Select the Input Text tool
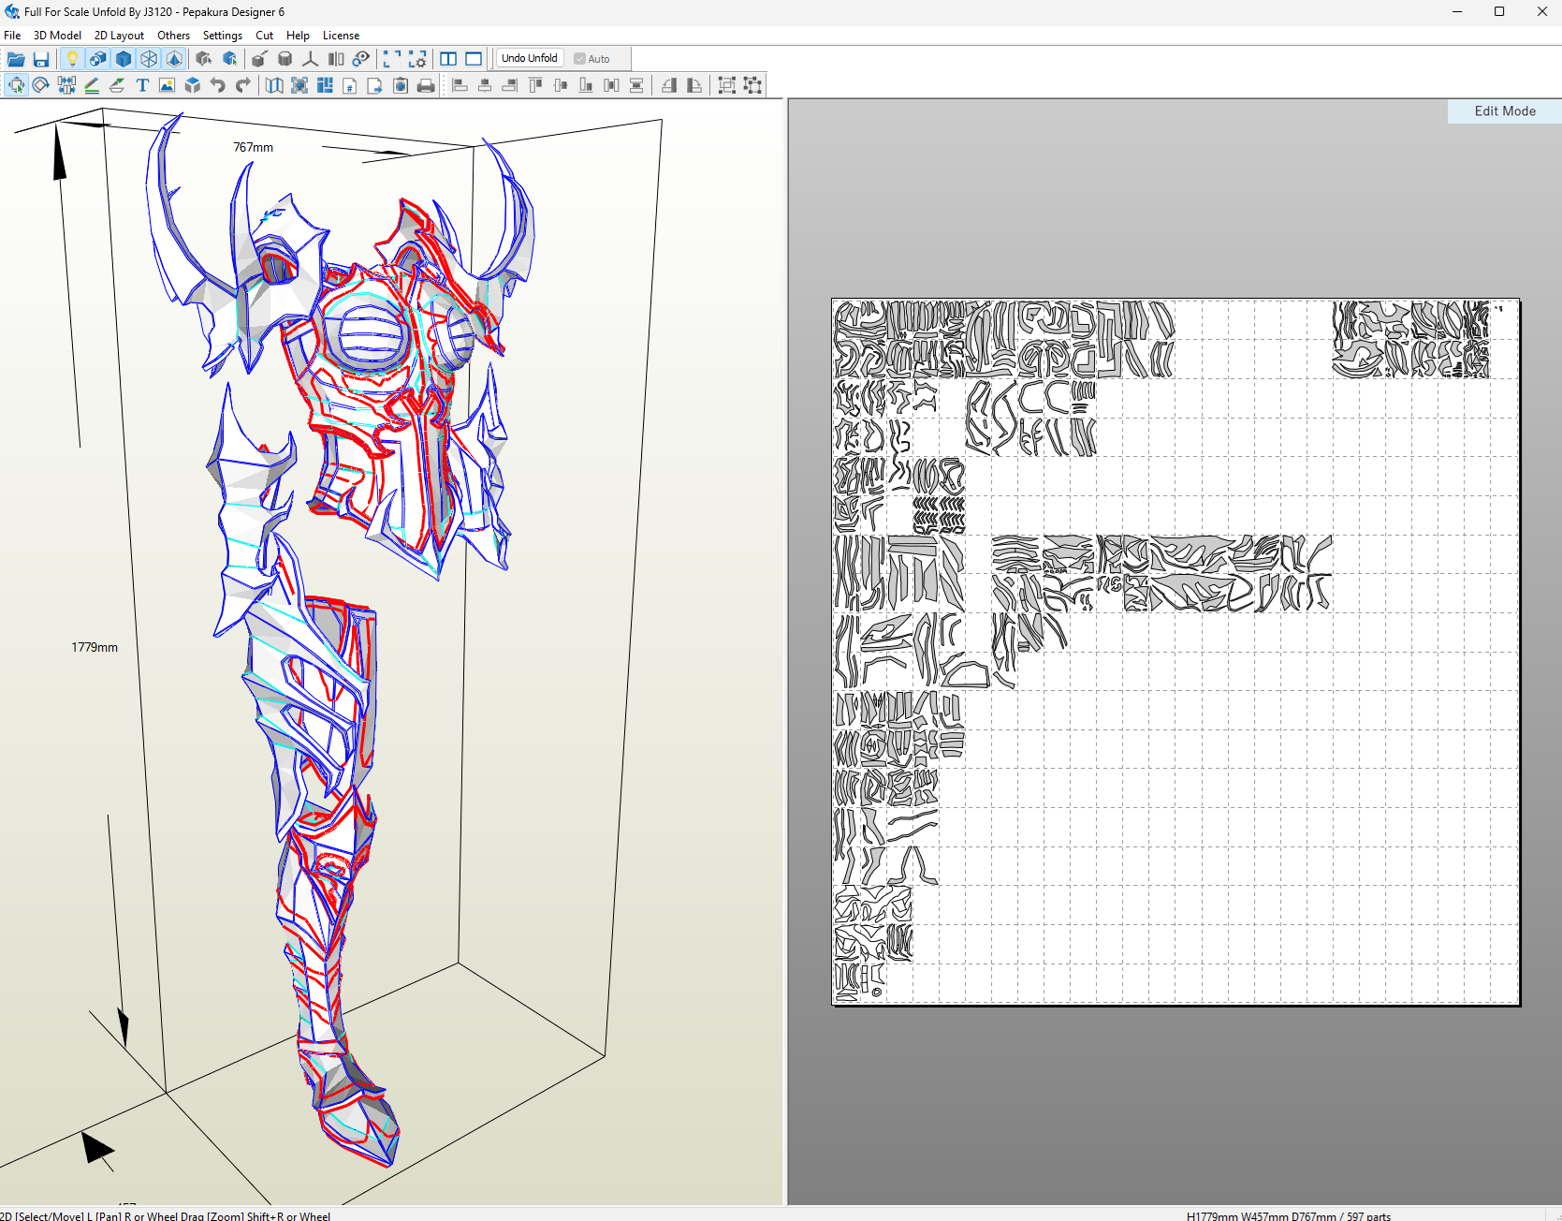Viewport: 1562px width, 1221px height. tap(142, 85)
